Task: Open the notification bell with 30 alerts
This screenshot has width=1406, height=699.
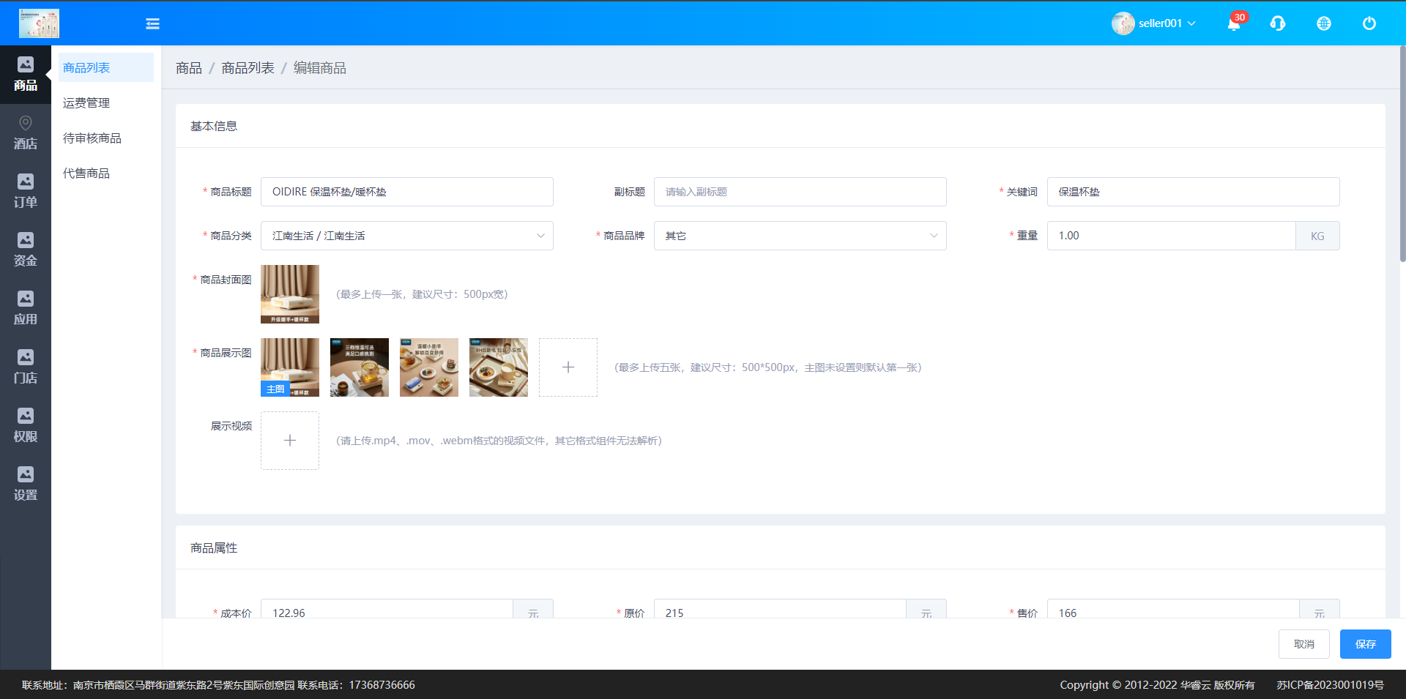Action: point(1234,23)
